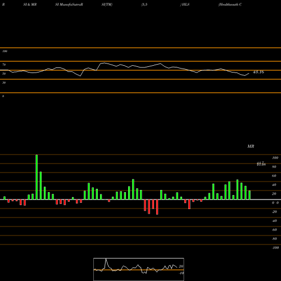
Task: Click the MR axis label 40
Action: point(274,185)
